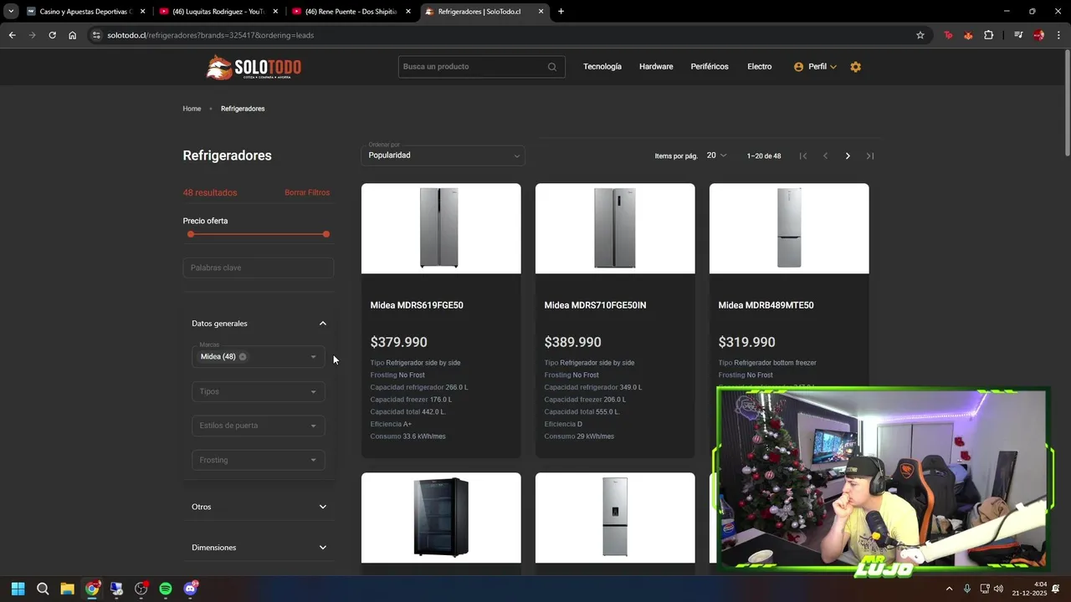Open the Perfil user menu
This screenshot has width=1071, height=602.
[x=815, y=67]
